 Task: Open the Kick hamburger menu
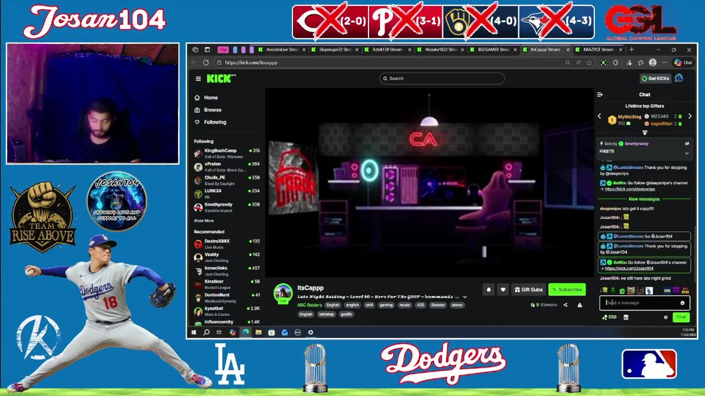click(x=198, y=79)
